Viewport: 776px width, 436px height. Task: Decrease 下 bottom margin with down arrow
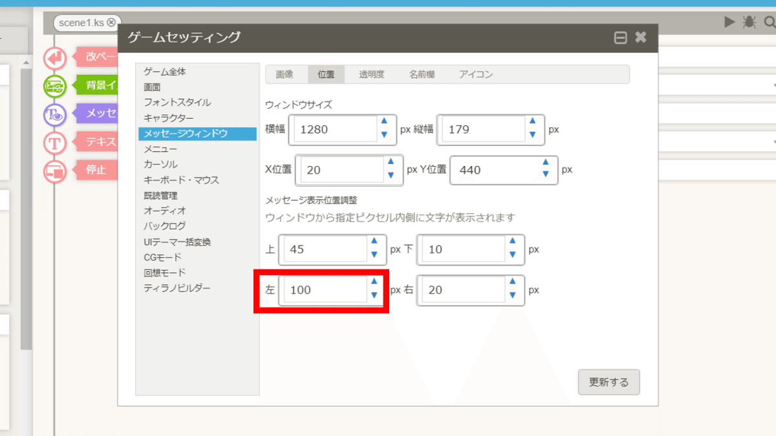512,255
